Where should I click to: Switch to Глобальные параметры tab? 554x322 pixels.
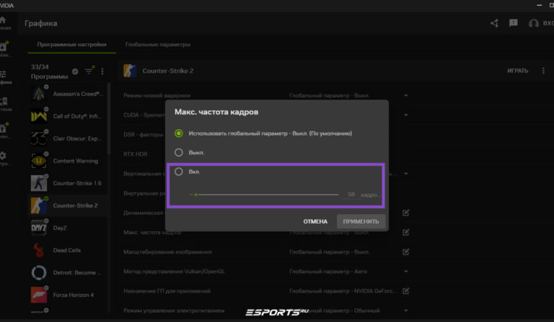click(x=158, y=45)
